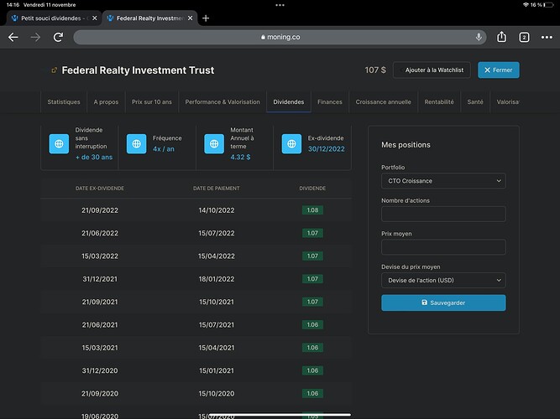Click the Nombre d'actions input field
This screenshot has height=419, width=560.
tap(443, 214)
